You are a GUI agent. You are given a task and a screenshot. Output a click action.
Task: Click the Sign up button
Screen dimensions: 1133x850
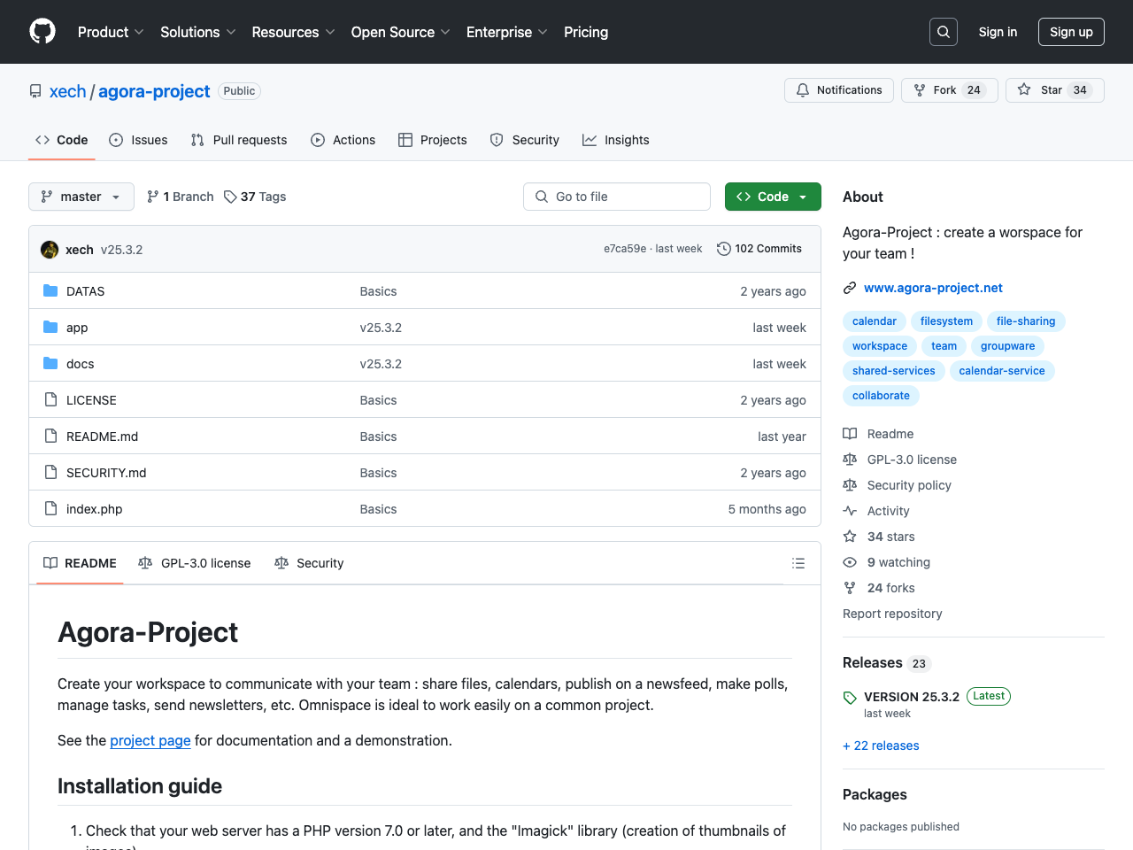coord(1071,32)
